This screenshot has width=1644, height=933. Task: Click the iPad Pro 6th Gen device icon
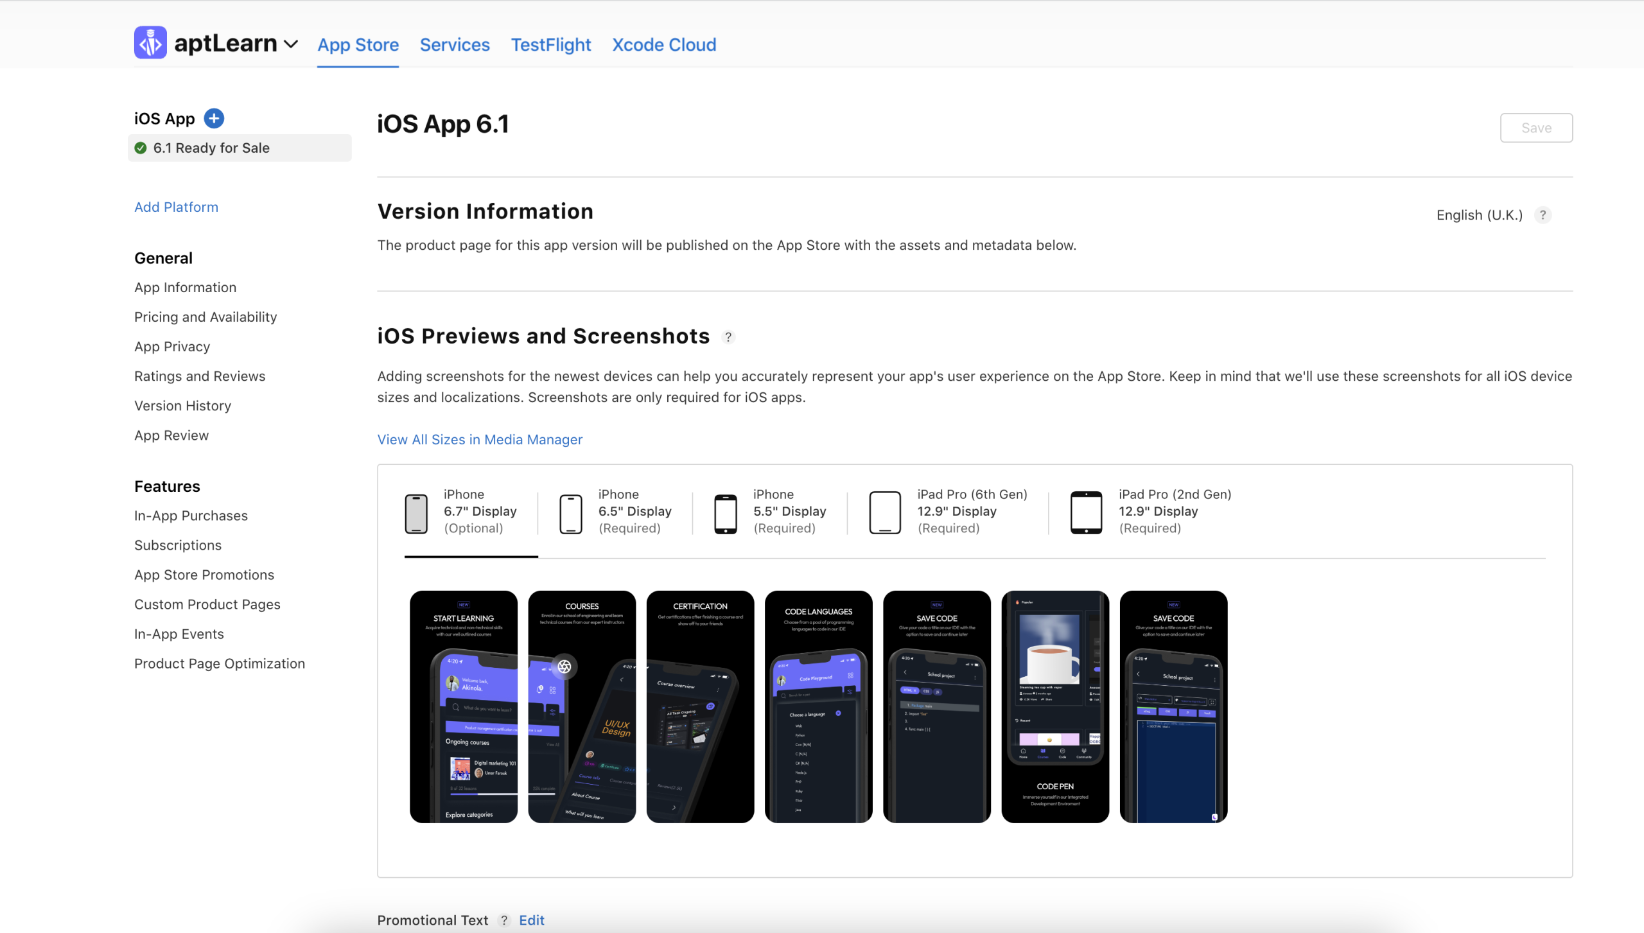click(885, 510)
